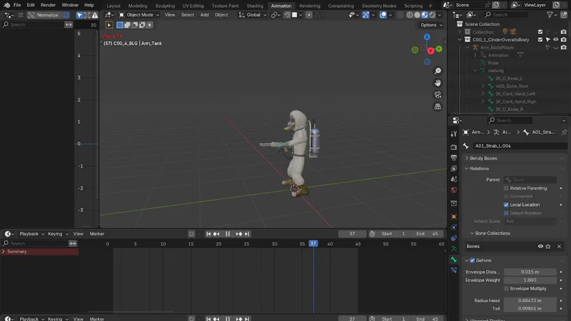Image resolution: width=571 pixels, height=321 pixels.
Task: Click the Z axis on navigation gizmo
Action: [427, 37]
